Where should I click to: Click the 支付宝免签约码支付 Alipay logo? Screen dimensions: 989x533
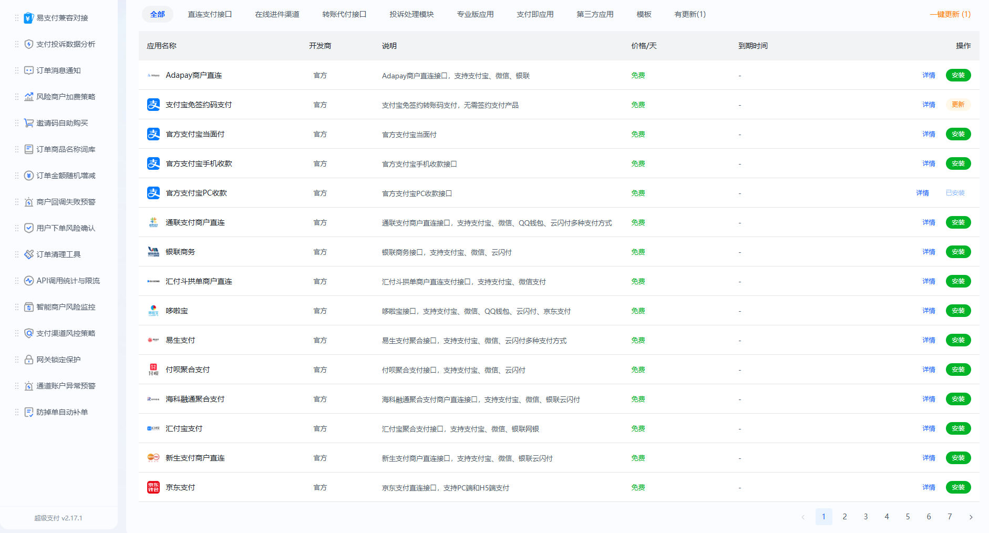pos(153,105)
